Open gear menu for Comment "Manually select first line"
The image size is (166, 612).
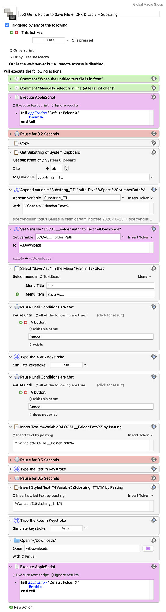[154, 88]
